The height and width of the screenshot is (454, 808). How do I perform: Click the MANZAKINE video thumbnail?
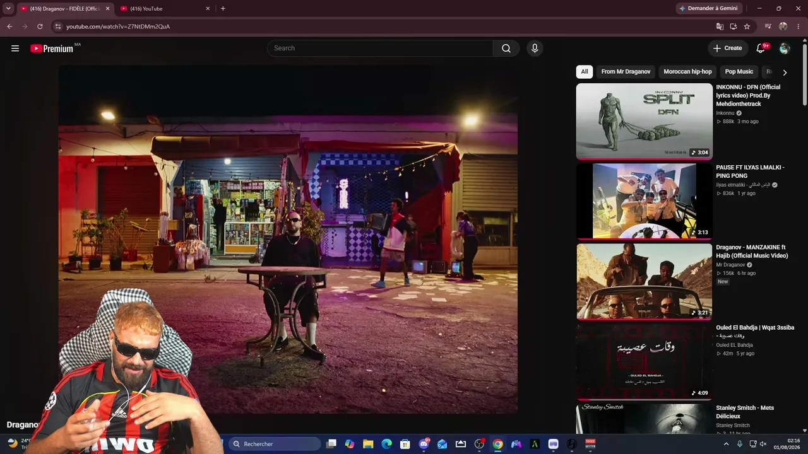pyautogui.click(x=644, y=281)
